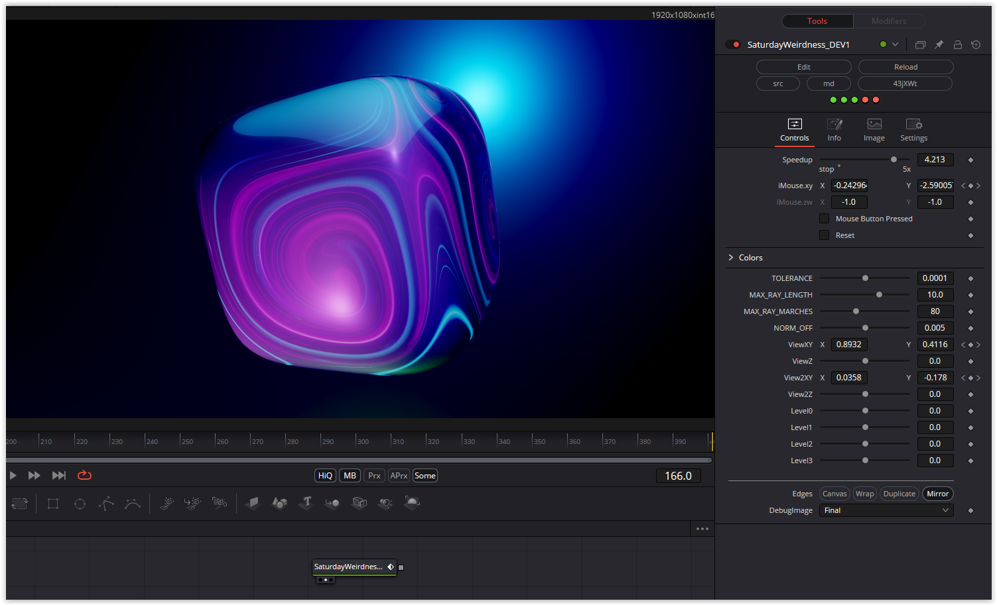Click the versions icon in inspector header
Screen dimensions: 997x605
(920, 44)
